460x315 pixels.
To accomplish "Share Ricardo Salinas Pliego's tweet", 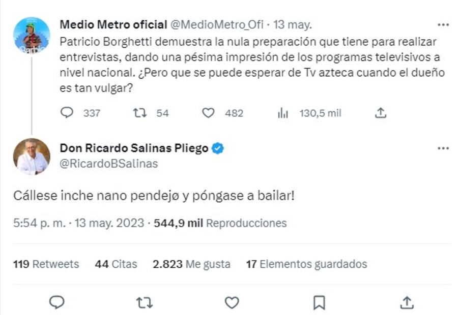I will (406, 303).
